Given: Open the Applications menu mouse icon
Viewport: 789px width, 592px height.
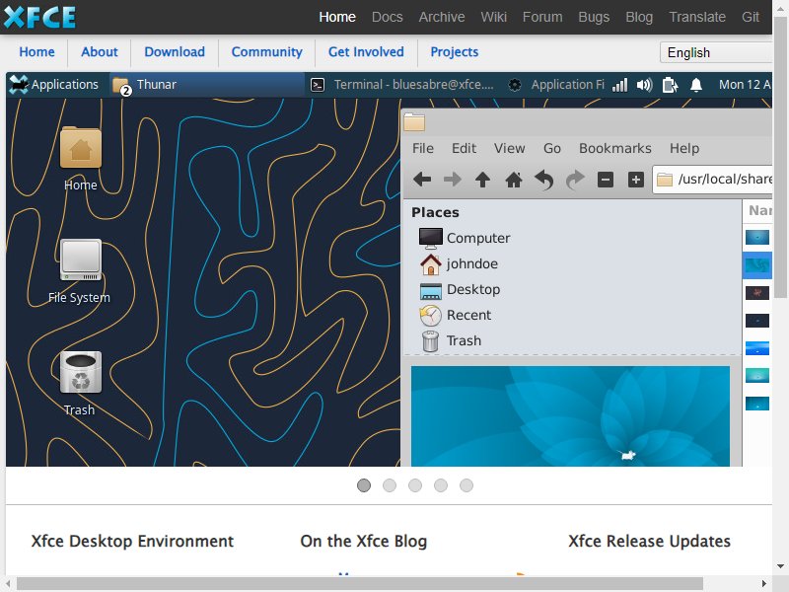Looking at the screenshot, I should pyautogui.click(x=19, y=85).
